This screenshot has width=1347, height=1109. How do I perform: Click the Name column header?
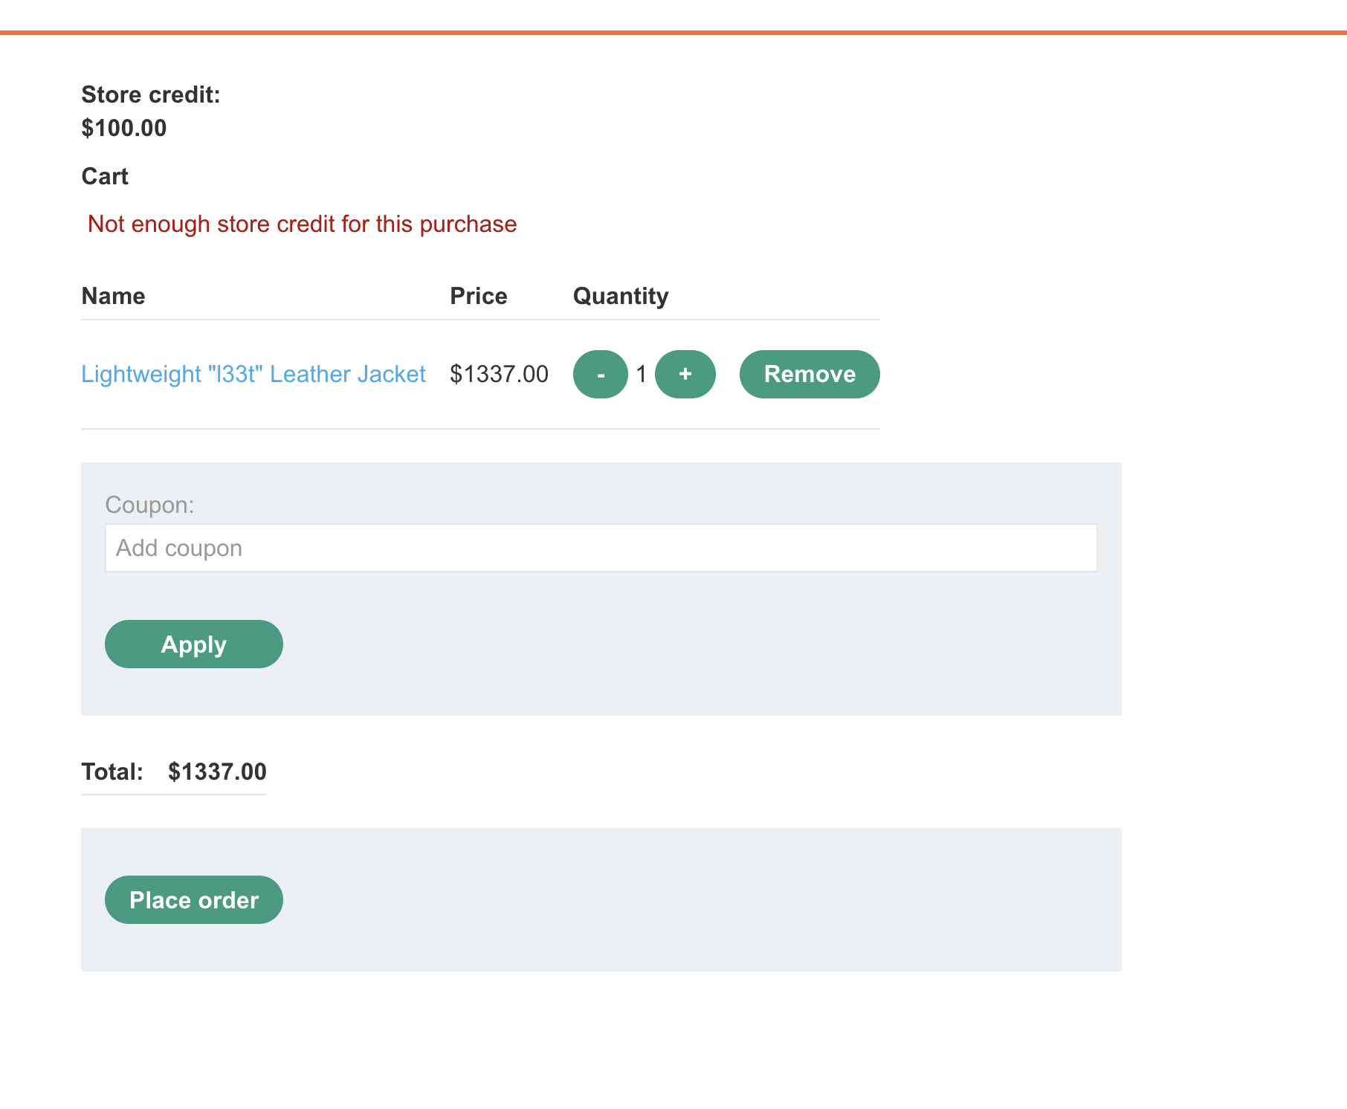(x=113, y=296)
